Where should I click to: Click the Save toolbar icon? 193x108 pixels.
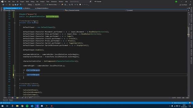point(15,5)
